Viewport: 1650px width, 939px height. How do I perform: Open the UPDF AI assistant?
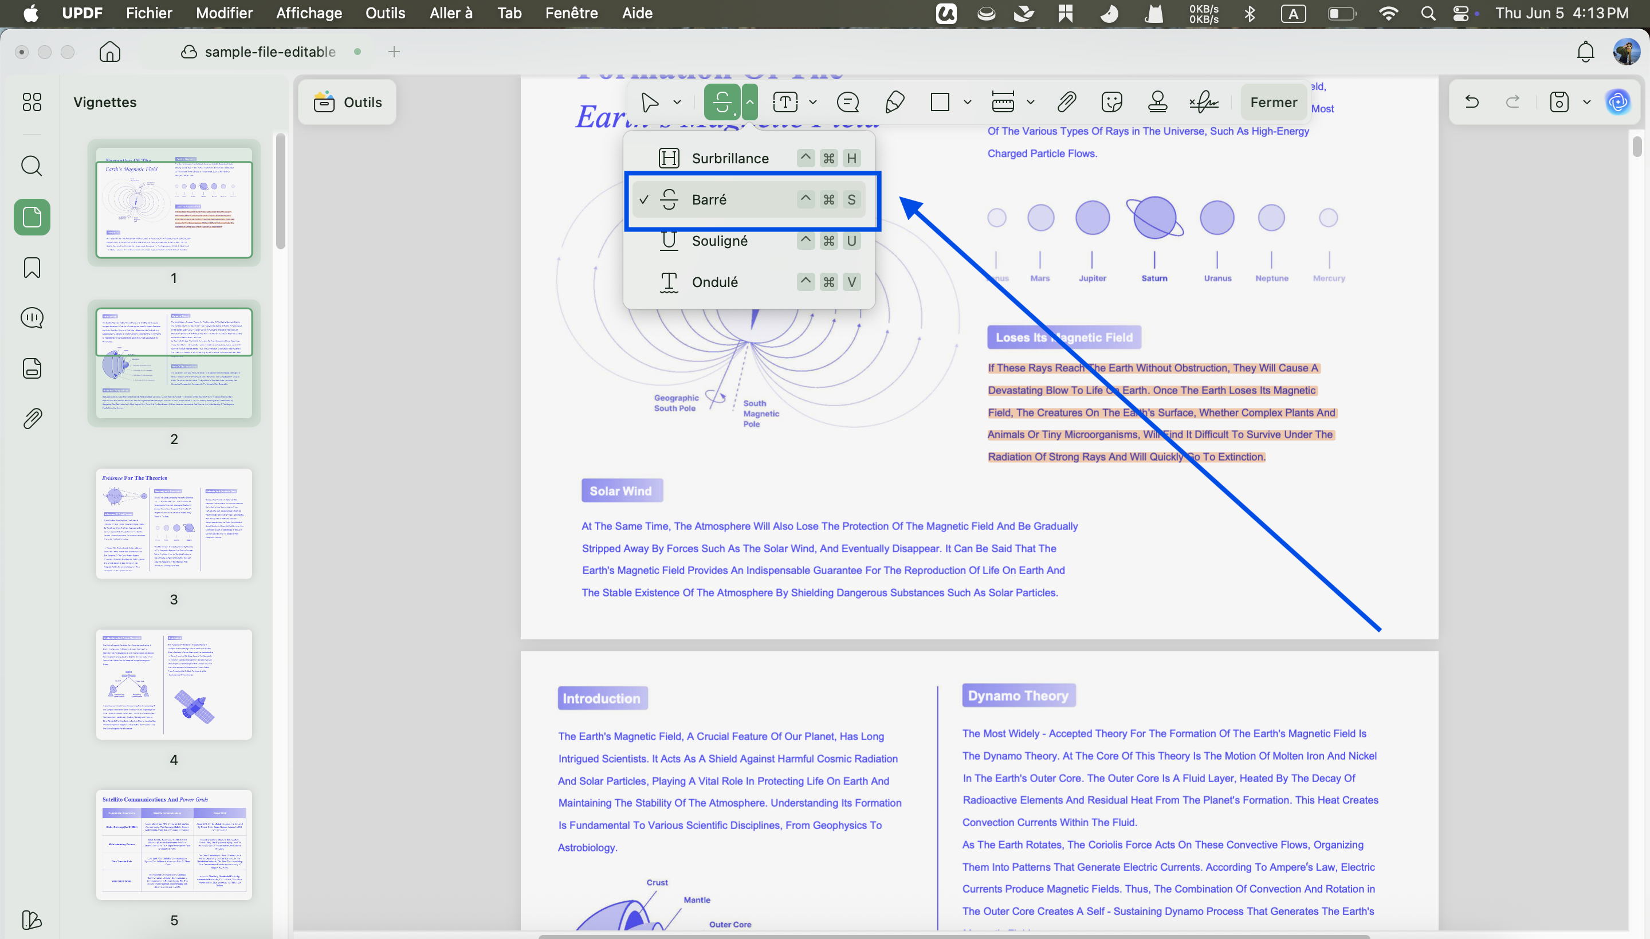coord(1618,102)
